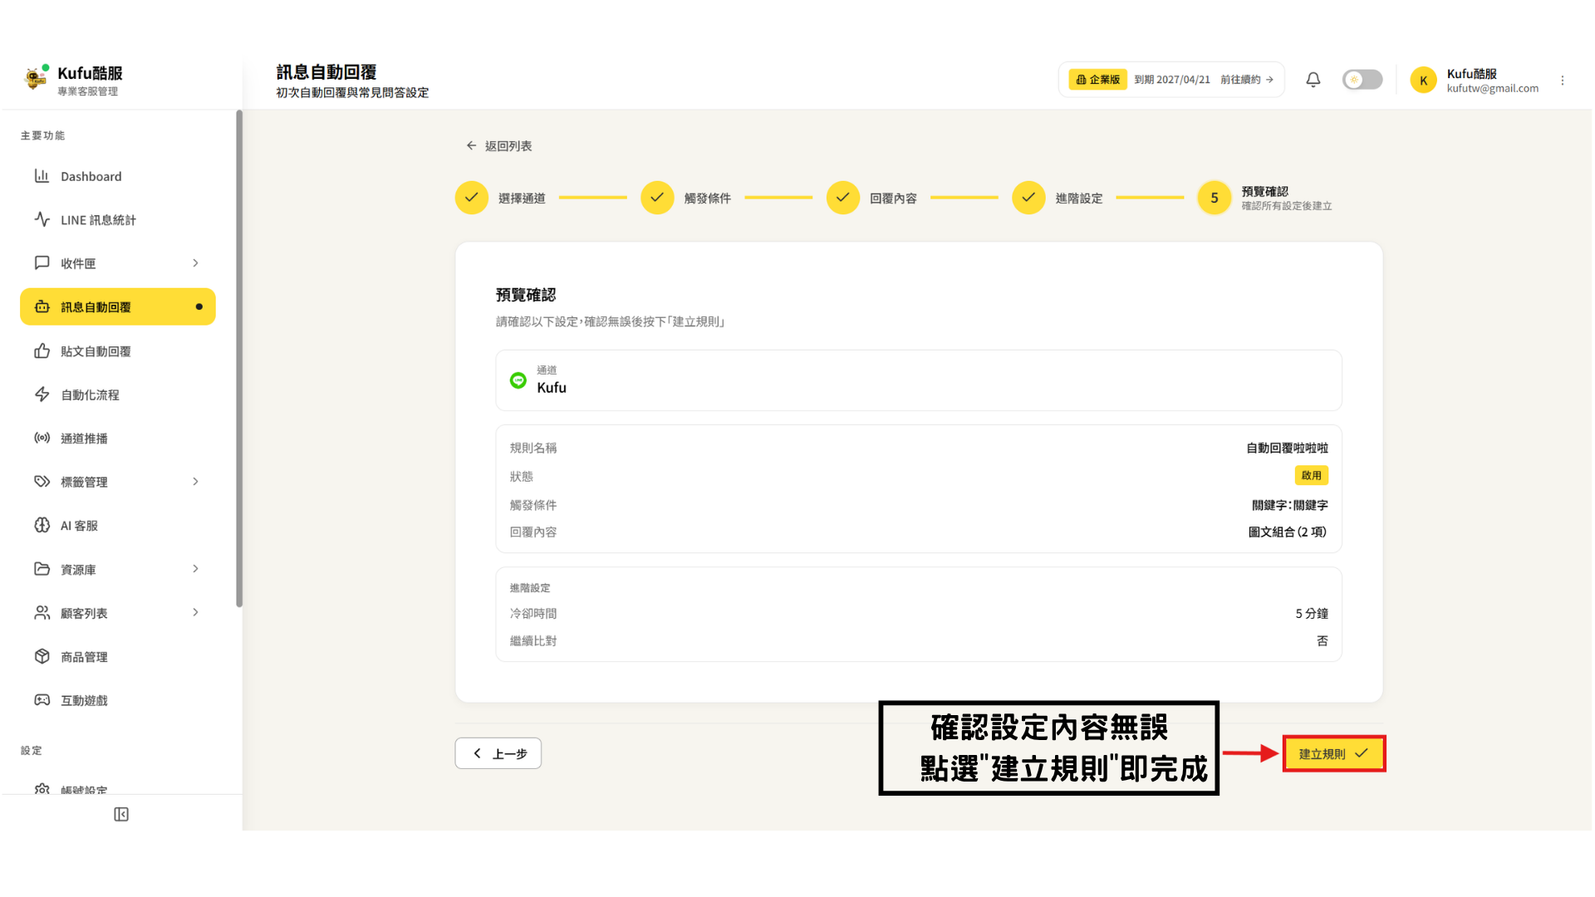Click the 顧客列表 people icon

(x=42, y=613)
